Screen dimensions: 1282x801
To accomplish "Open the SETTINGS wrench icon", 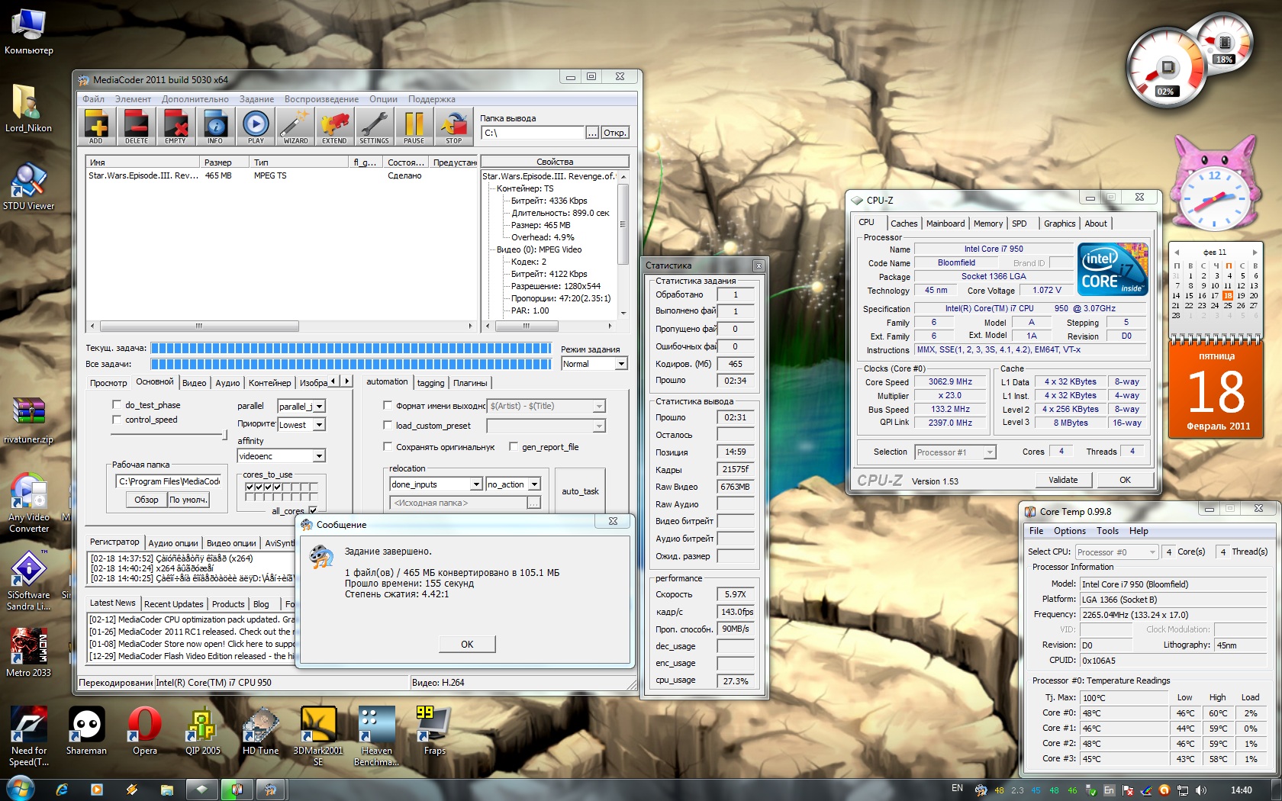I will tap(374, 126).
